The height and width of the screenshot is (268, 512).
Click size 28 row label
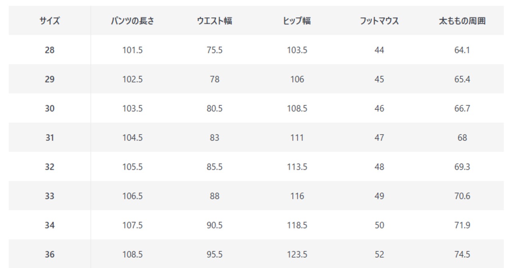tap(50, 50)
